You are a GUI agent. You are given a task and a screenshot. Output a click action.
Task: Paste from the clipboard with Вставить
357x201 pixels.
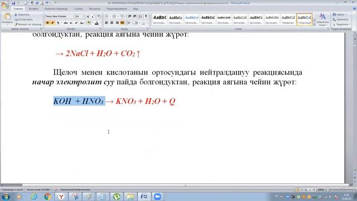7,19
